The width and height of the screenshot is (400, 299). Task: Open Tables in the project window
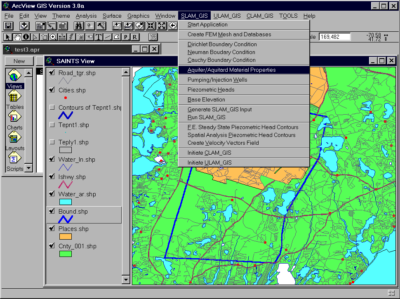tap(14, 100)
